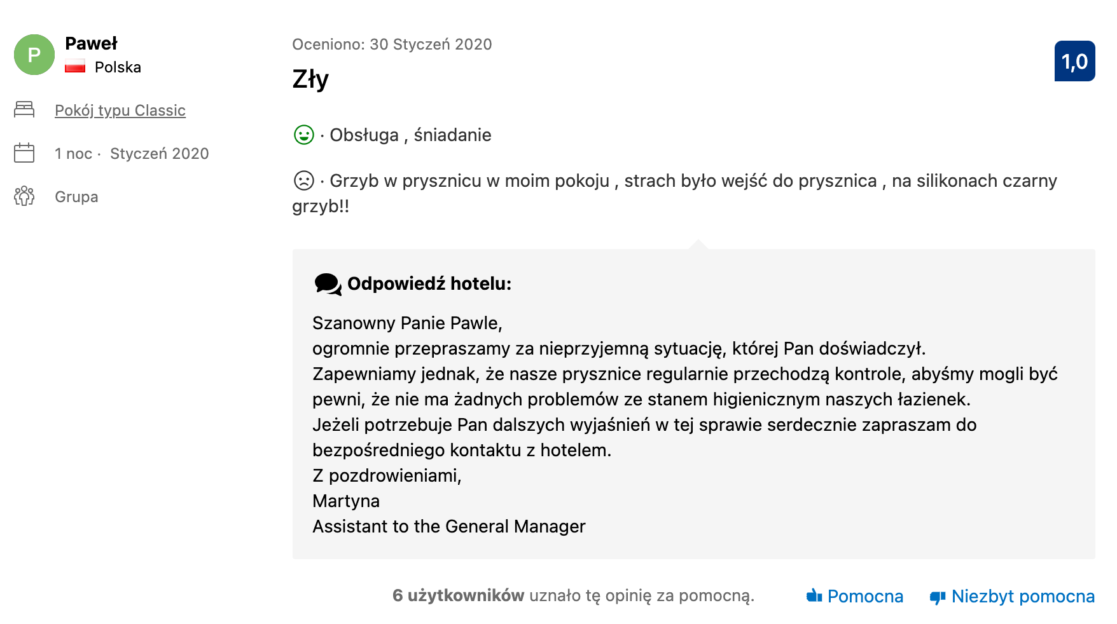
Task: Click the group travelers icon near Grupa
Action: [25, 197]
